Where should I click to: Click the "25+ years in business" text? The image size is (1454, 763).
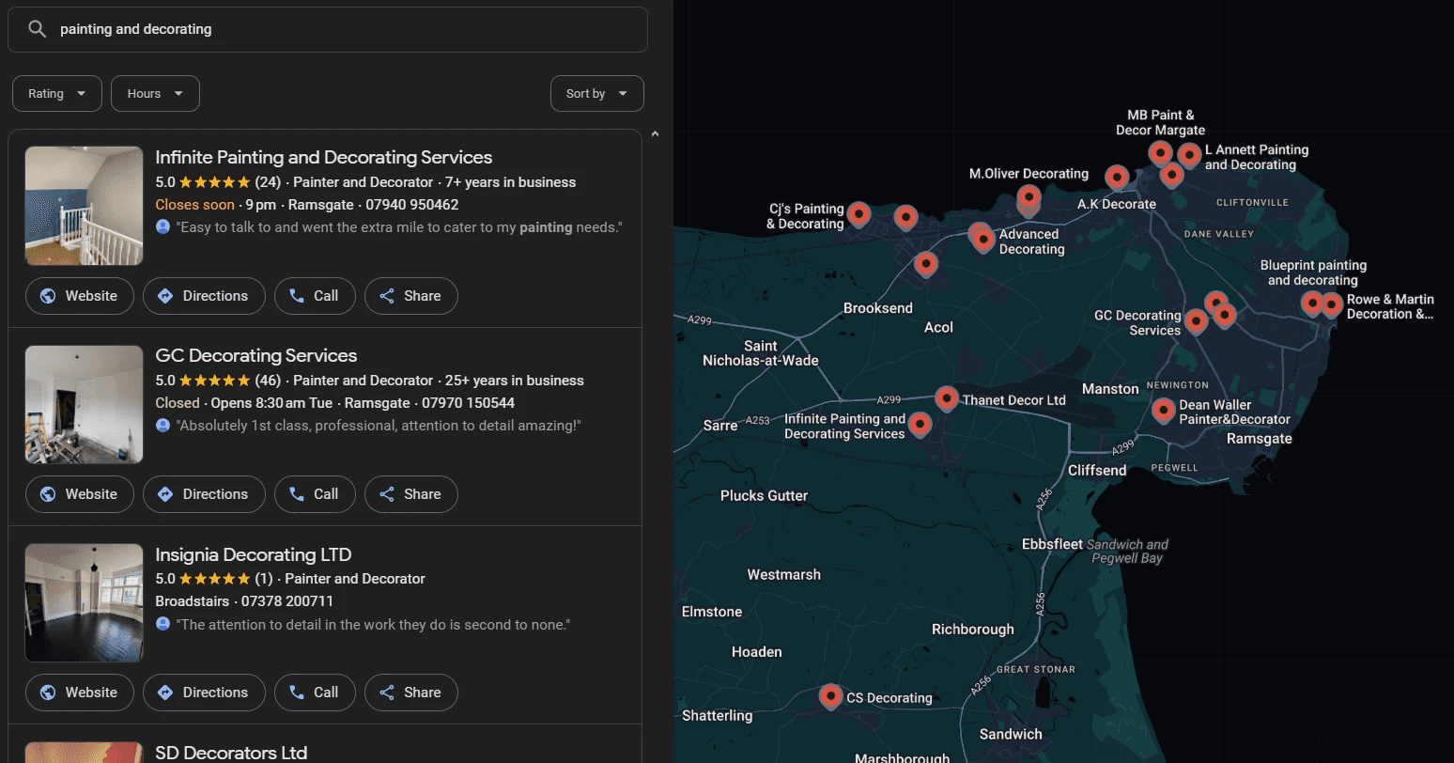pyautogui.click(x=515, y=381)
